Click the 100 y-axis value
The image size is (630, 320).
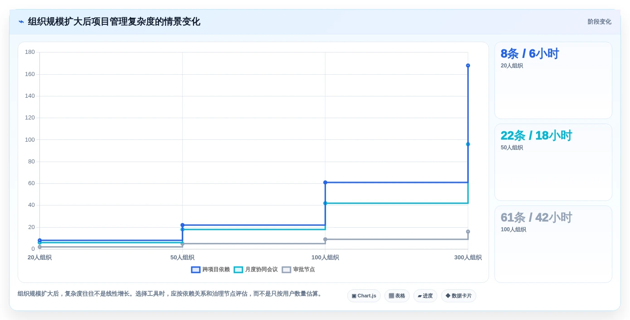[30, 139]
